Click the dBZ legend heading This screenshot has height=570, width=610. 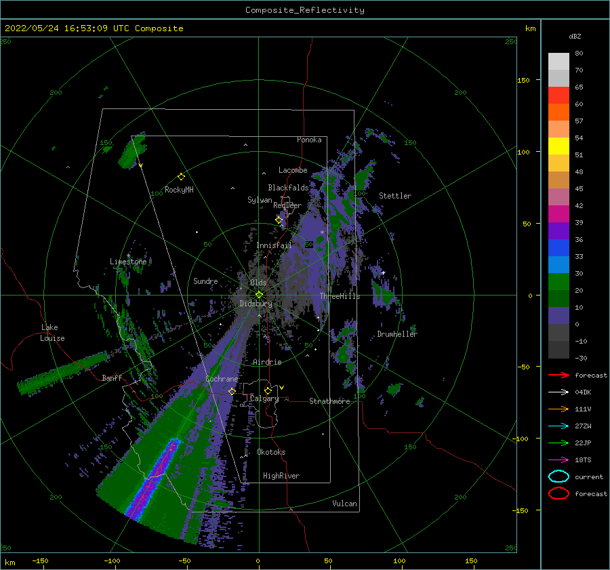[575, 36]
